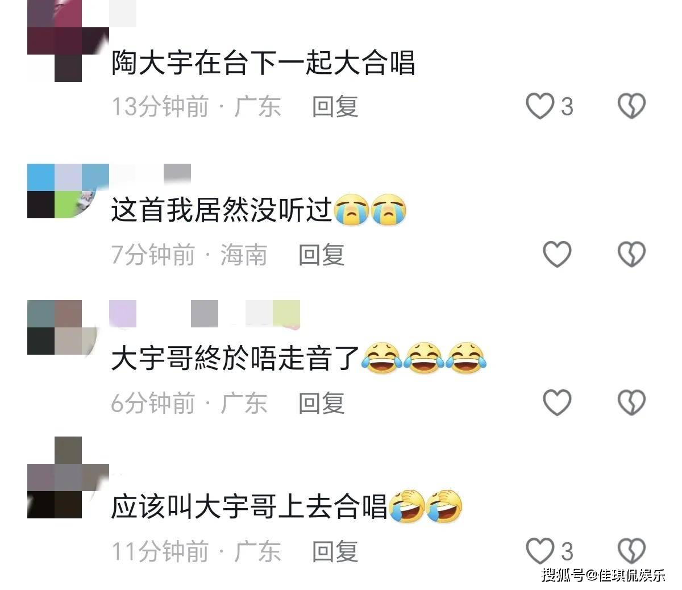Tap username above 大宇哥終於唔走音了 comment
This screenshot has height=590, width=682.
205,314
